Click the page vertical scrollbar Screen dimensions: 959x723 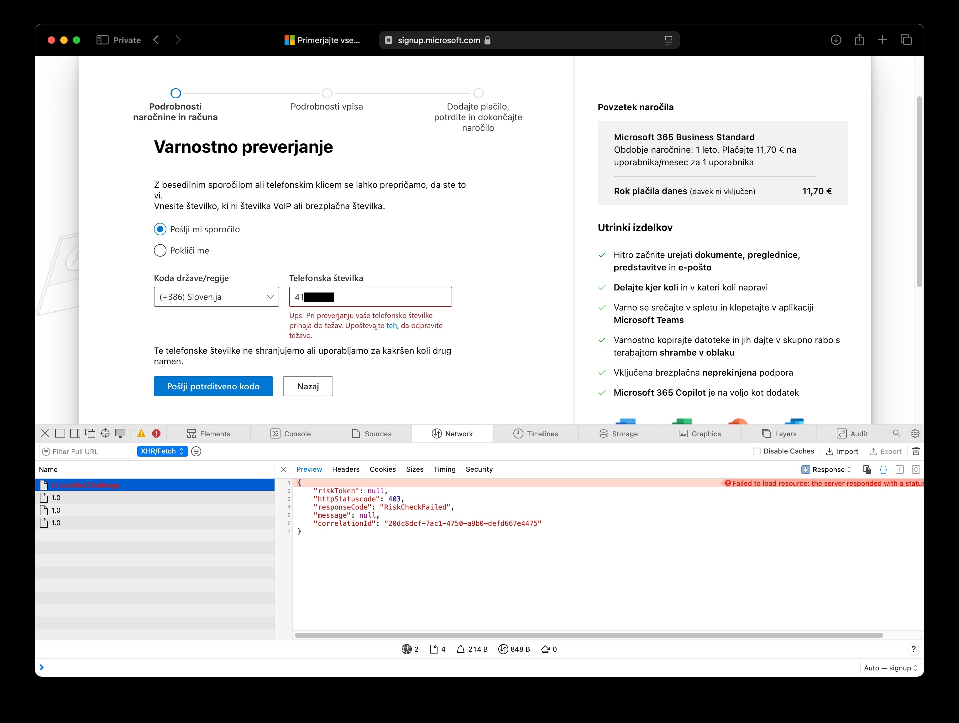[919, 192]
